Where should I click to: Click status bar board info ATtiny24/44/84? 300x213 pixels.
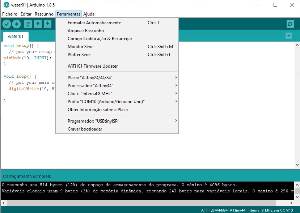(x=247, y=210)
